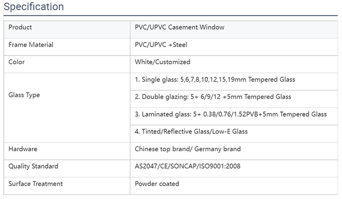342x199 pixels.
Task: Select the Surface Treatment label
Action: click(x=36, y=184)
